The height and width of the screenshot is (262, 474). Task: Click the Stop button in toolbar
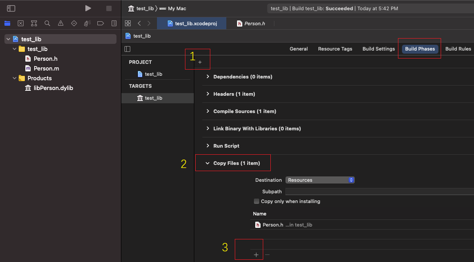pyautogui.click(x=109, y=8)
